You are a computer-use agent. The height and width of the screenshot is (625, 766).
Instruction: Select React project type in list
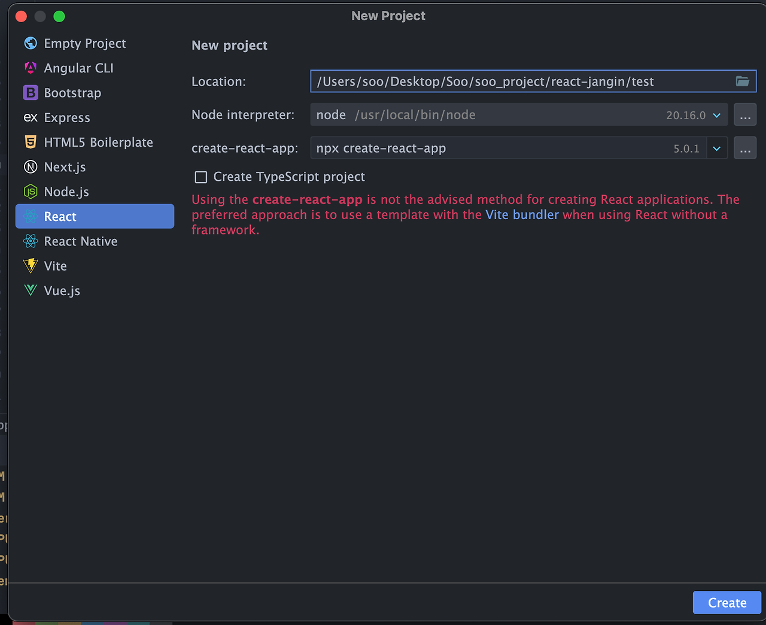[95, 216]
